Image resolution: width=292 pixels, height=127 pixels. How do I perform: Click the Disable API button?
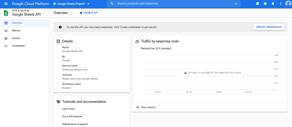click(89, 13)
